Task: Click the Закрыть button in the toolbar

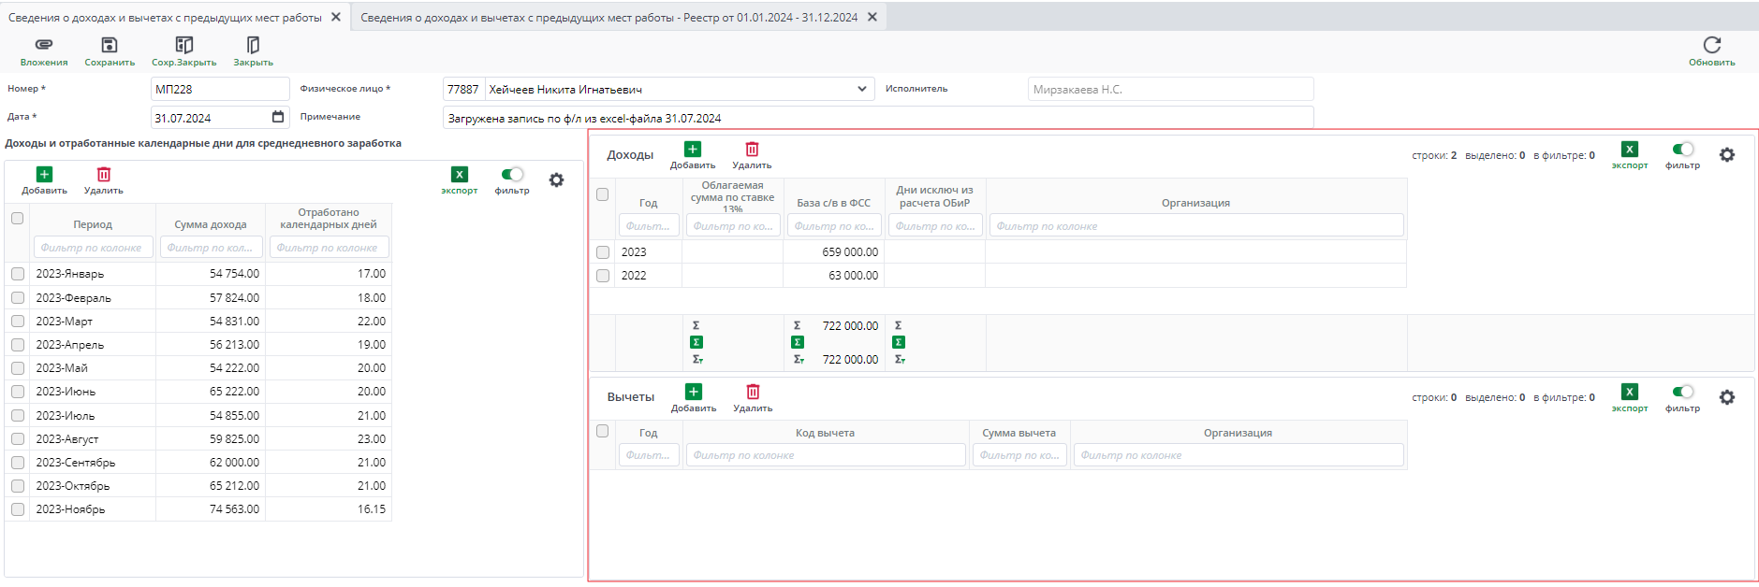Action: tap(253, 45)
